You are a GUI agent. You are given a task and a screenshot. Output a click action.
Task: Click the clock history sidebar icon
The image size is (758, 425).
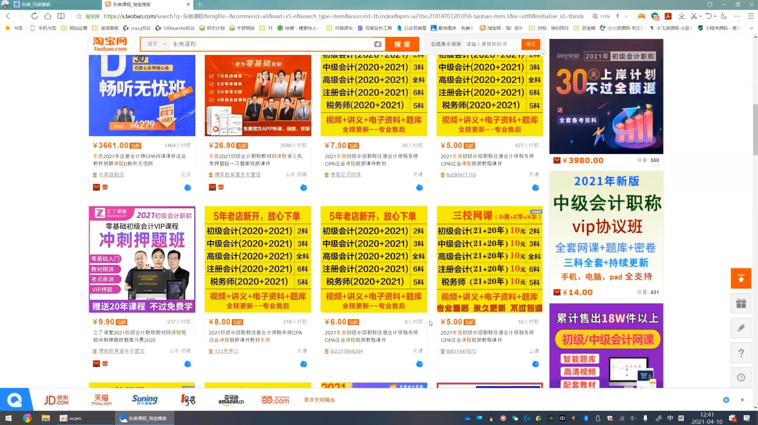point(740,378)
